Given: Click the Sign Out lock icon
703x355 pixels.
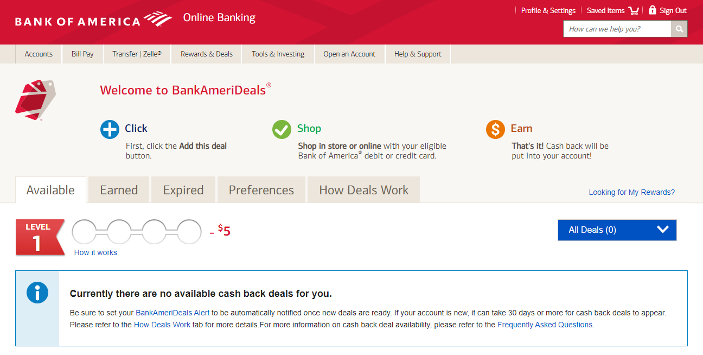Looking at the screenshot, I should (x=653, y=10).
